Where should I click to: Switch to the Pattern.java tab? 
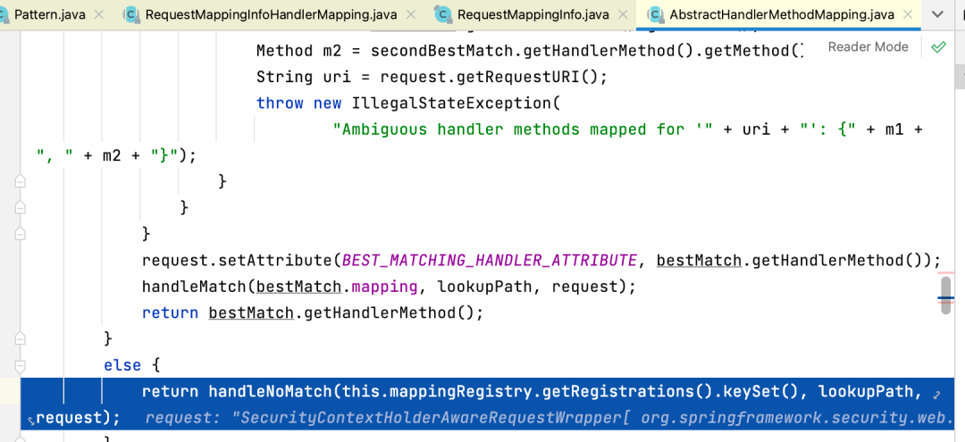tap(50, 15)
